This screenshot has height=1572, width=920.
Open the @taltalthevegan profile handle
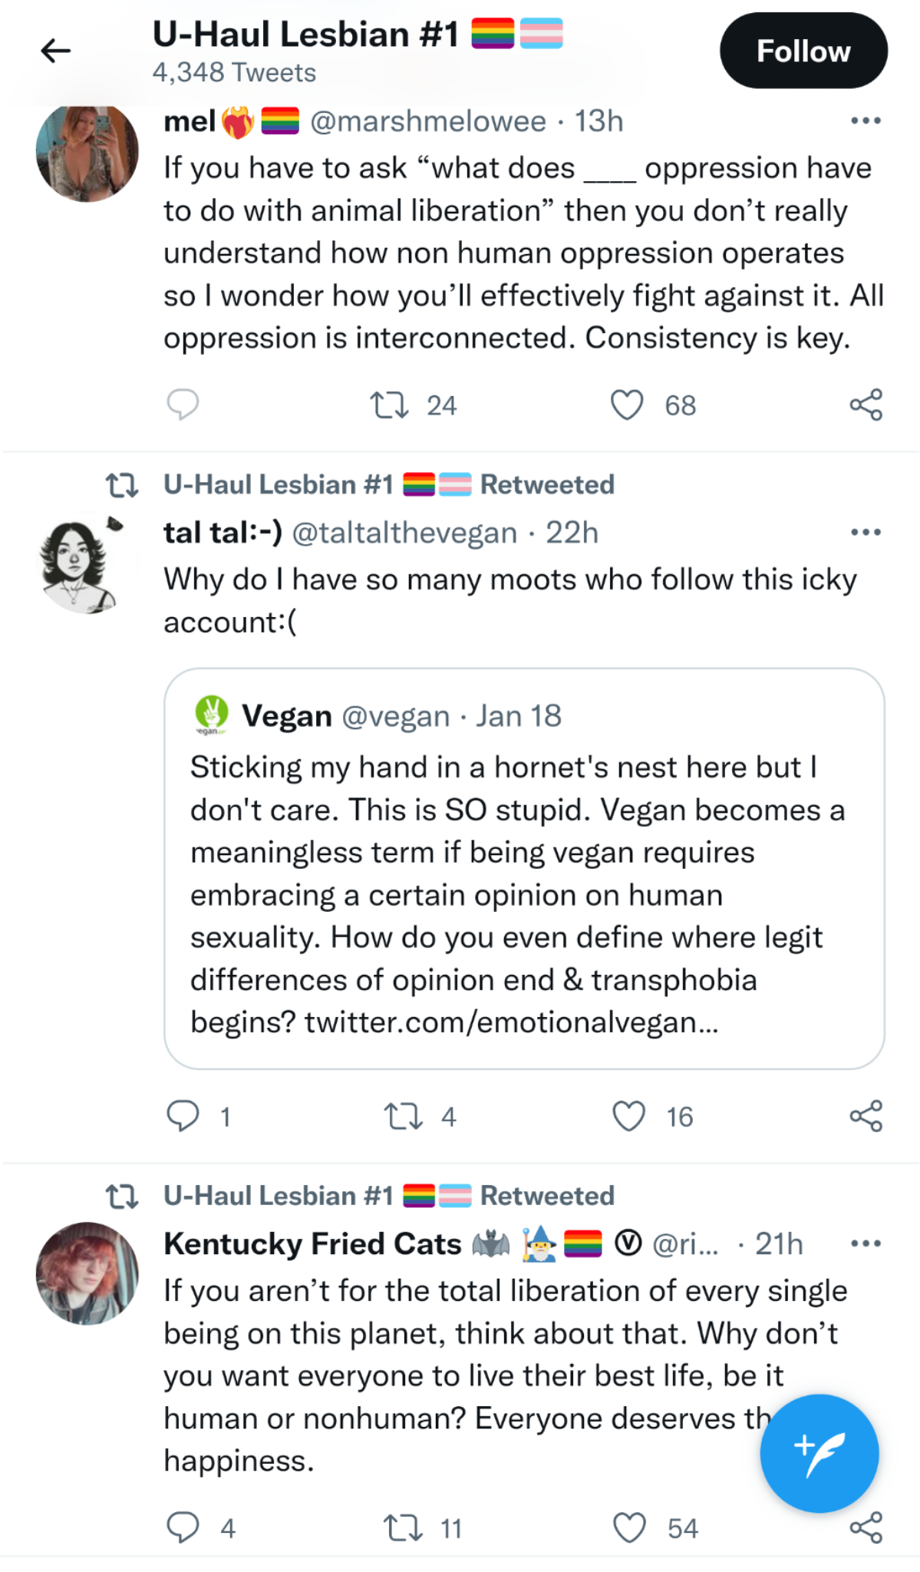pos(404,533)
